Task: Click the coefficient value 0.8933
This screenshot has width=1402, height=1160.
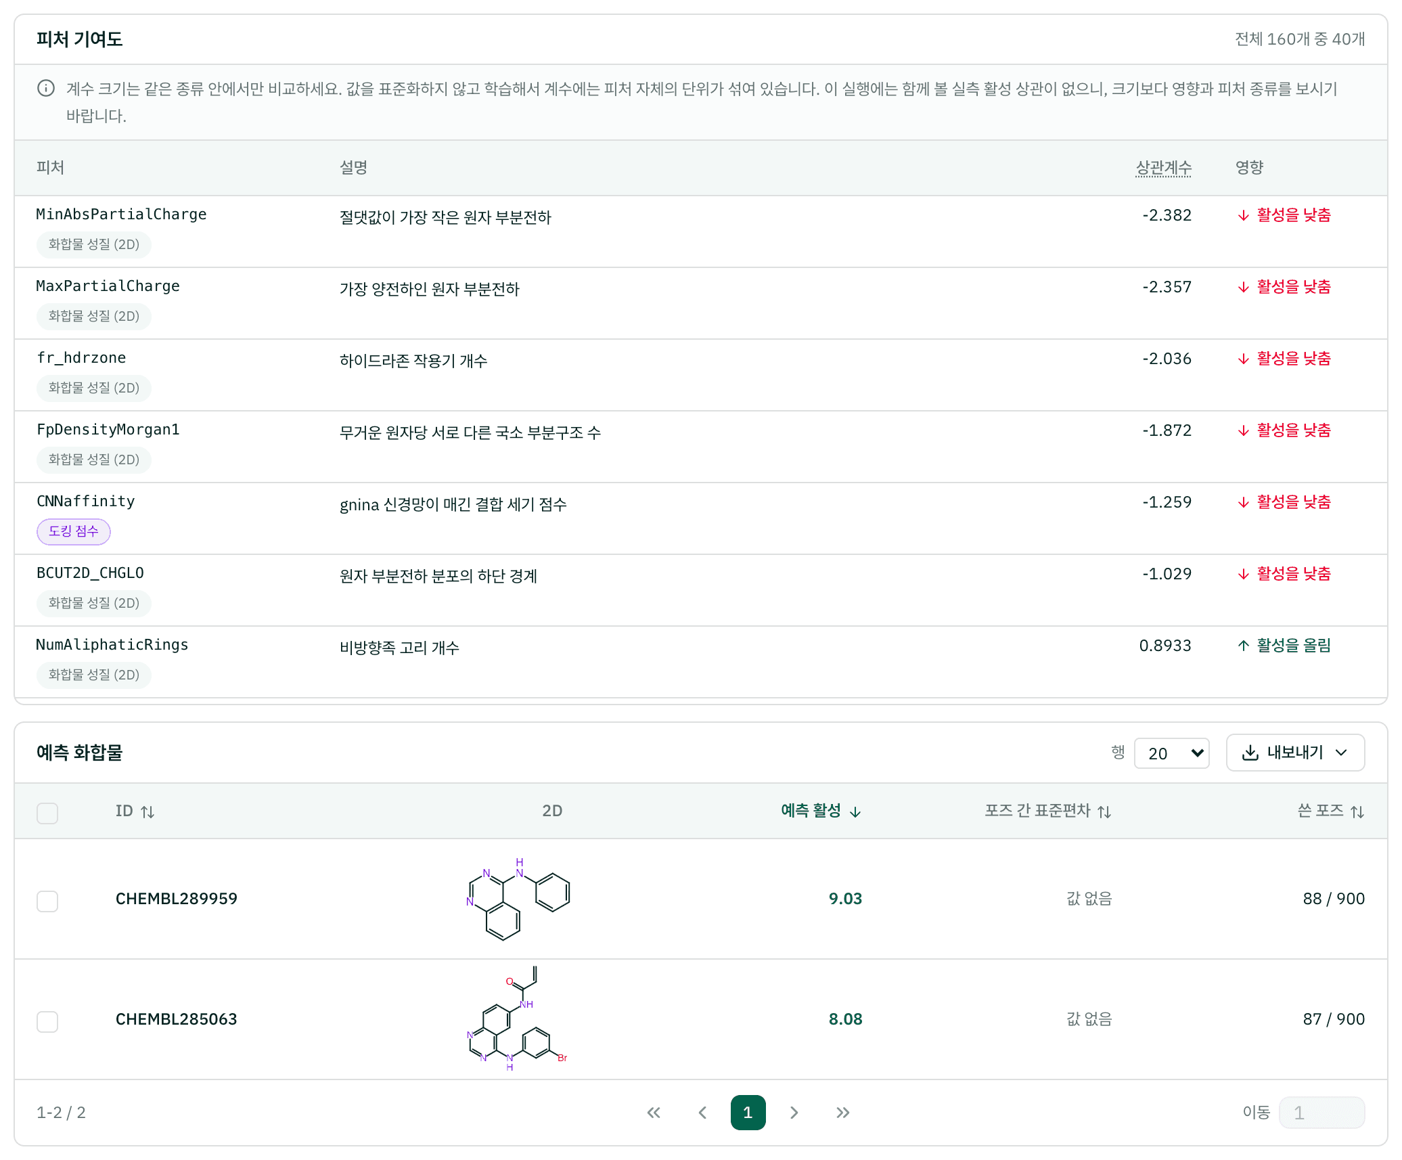Action: (1165, 646)
